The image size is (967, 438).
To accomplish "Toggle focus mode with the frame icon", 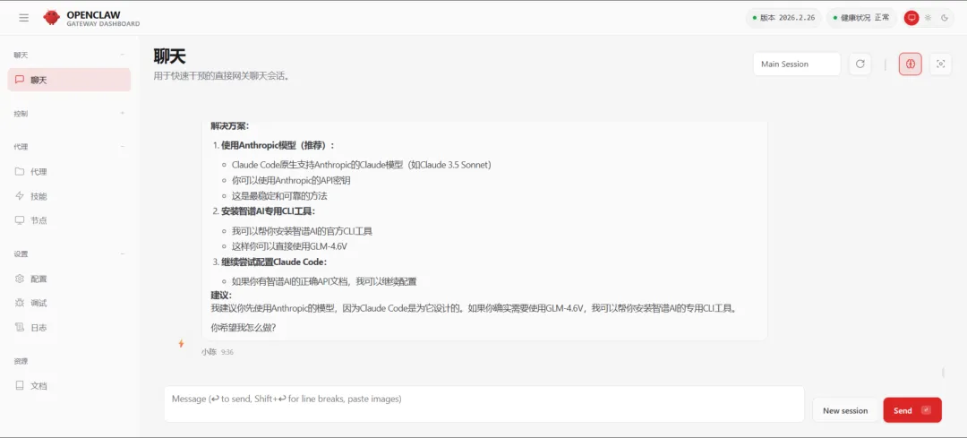I will pos(940,64).
